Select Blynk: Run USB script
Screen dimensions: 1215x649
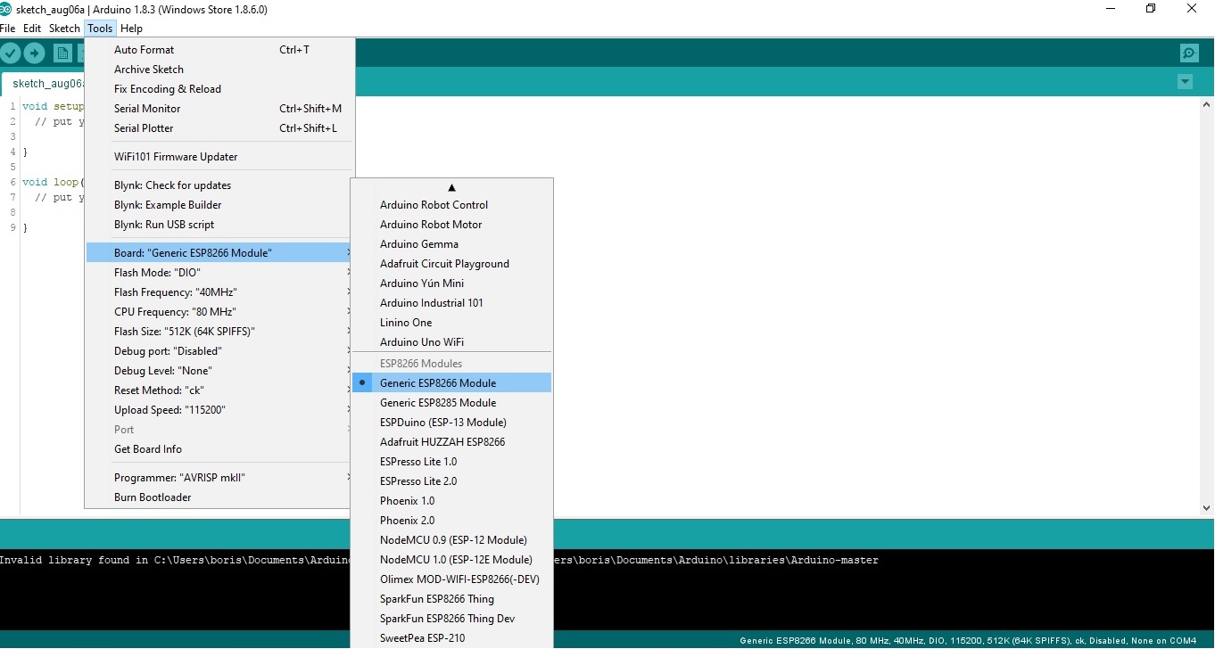219,225
